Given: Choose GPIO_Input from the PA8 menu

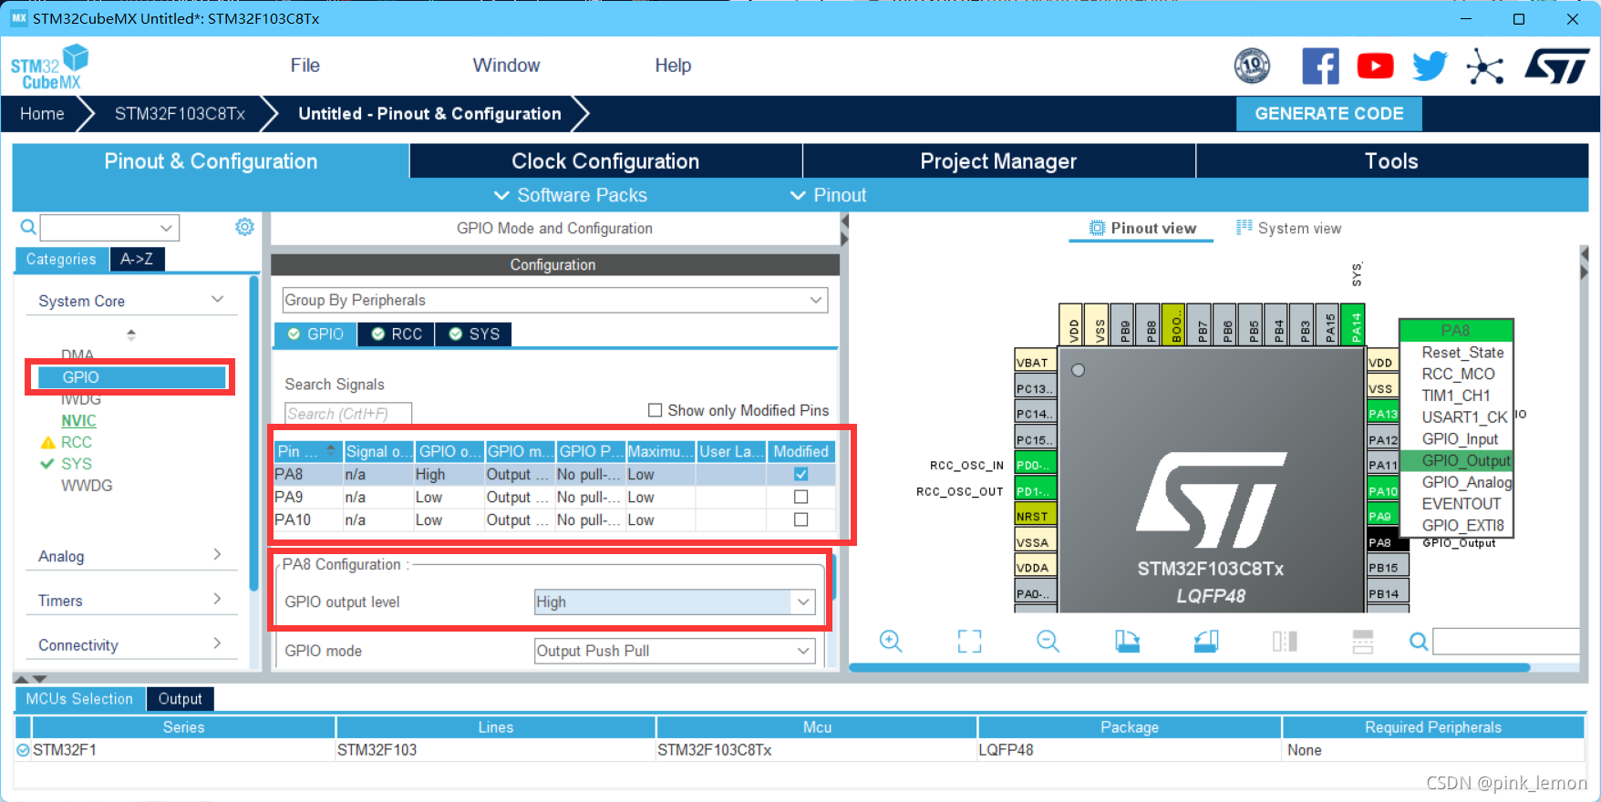Looking at the screenshot, I should pos(1460,438).
